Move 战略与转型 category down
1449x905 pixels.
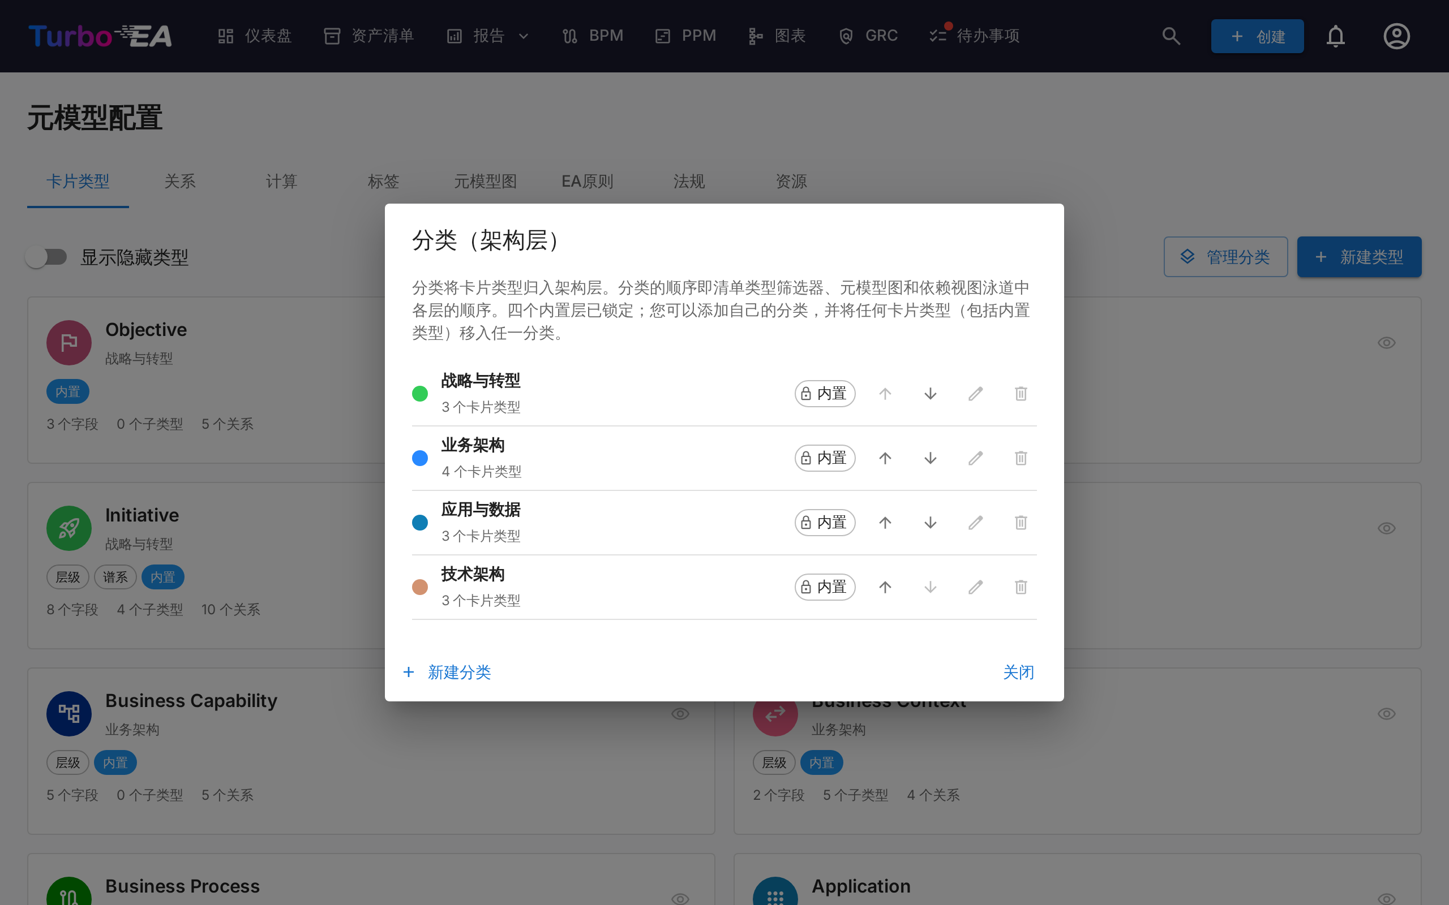coord(930,394)
